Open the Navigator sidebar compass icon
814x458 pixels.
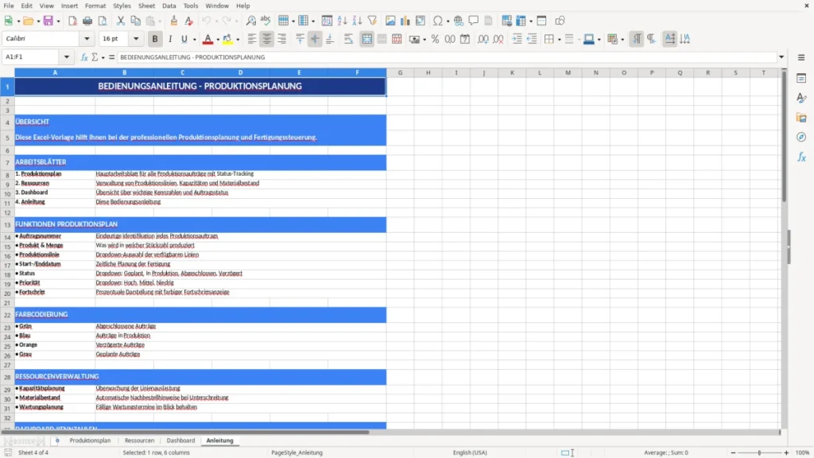801,137
